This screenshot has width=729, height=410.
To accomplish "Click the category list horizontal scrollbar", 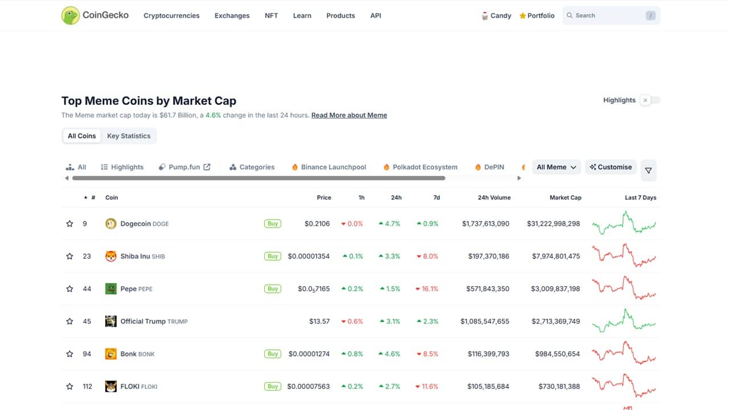I will tap(259, 178).
